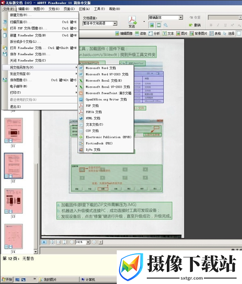Select page 14 thumbnail
This screenshot has height=284, width=242.
14,236
